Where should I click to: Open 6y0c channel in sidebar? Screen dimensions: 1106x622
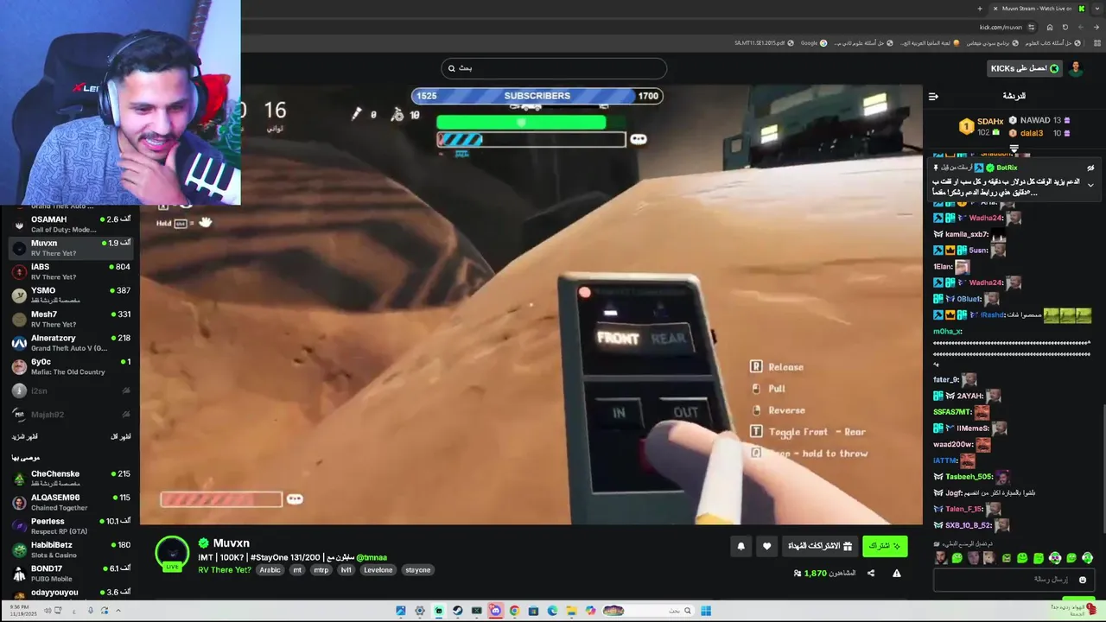coord(70,366)
